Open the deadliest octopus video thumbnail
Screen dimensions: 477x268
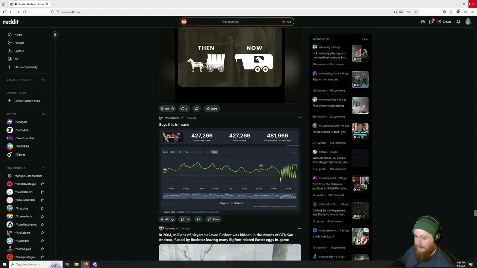point(360,53)
